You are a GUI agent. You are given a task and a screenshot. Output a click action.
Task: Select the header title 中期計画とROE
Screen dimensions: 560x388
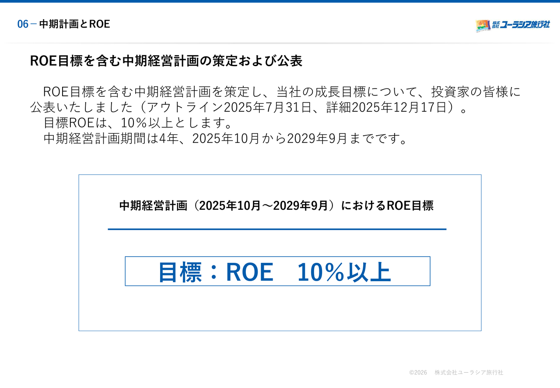pos(74,25)
